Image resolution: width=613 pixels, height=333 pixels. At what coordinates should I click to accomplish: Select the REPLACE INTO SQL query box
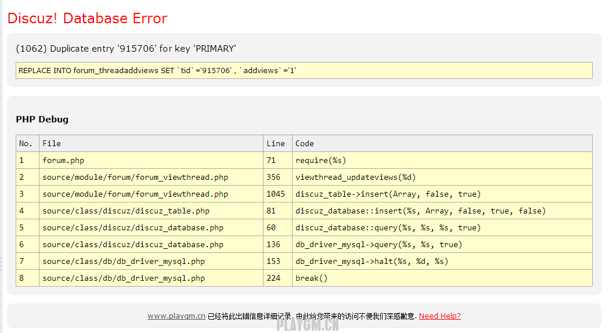304,70
